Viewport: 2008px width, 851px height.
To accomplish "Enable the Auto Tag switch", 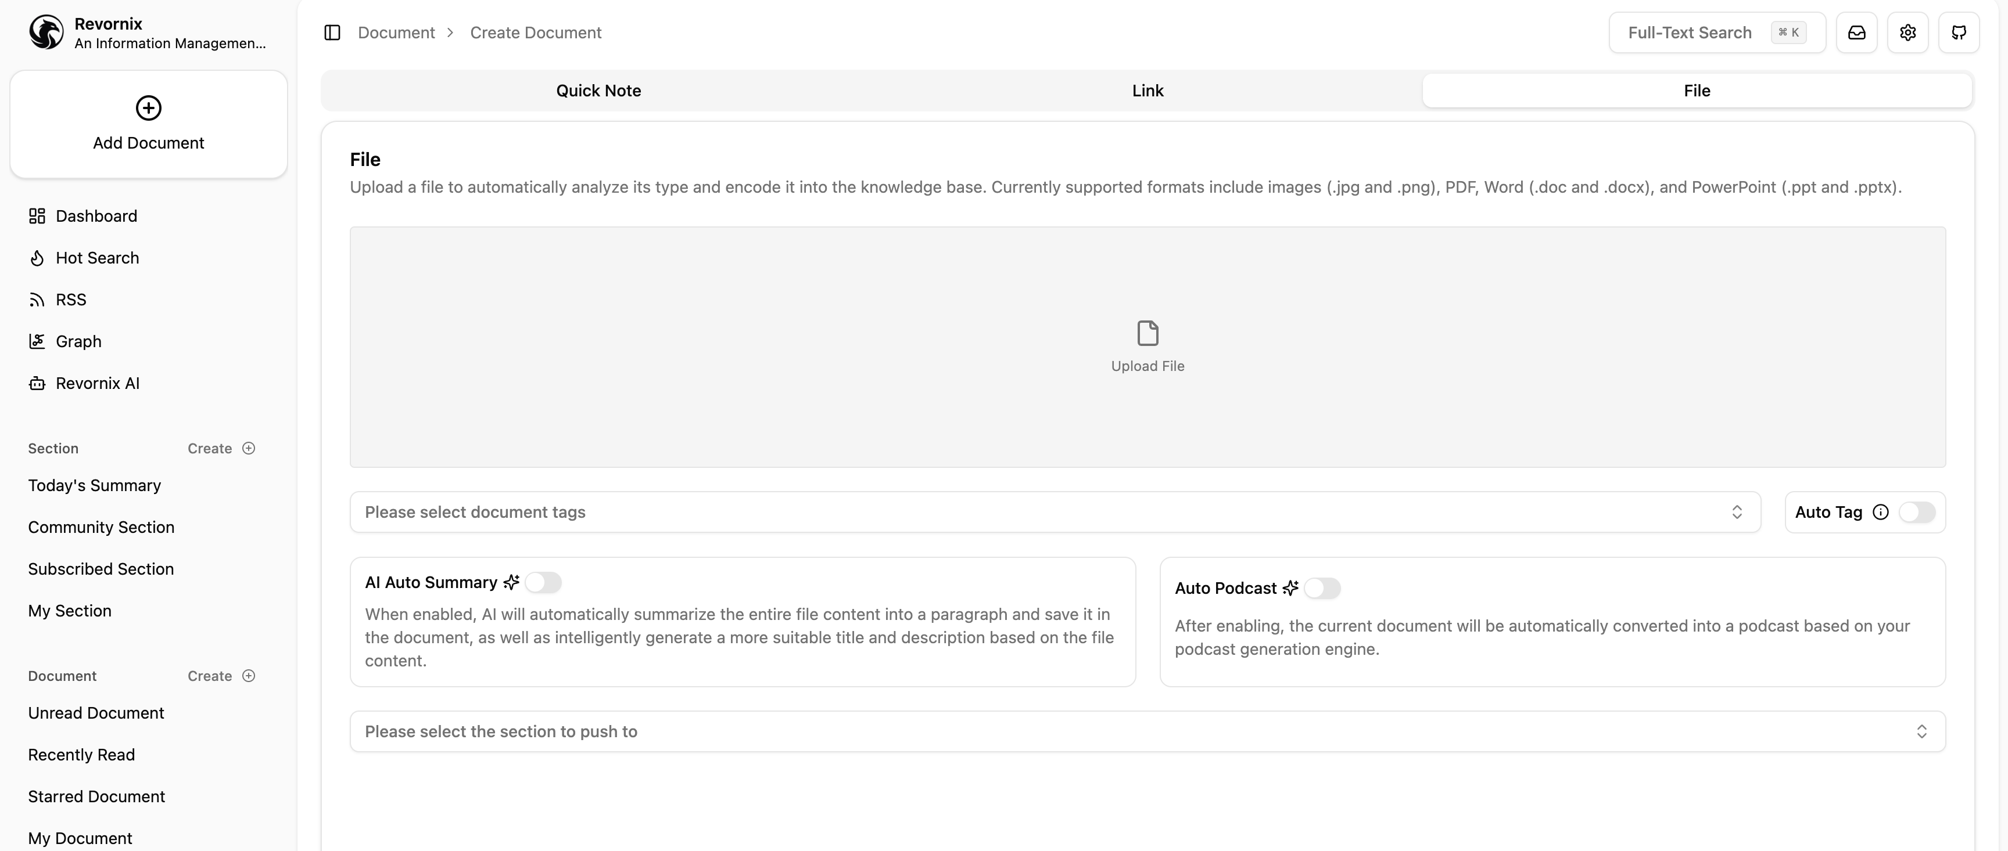I will click(1917, 513).
